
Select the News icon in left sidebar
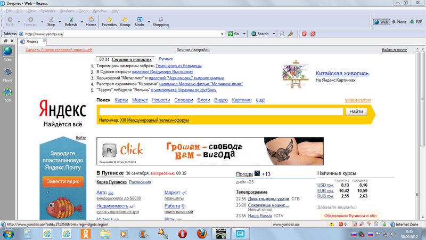tap(7, 75)
